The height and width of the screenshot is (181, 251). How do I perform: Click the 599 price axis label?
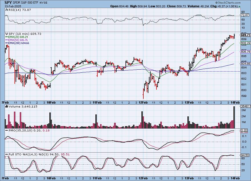pyautogui.click(x=244, y=96)
